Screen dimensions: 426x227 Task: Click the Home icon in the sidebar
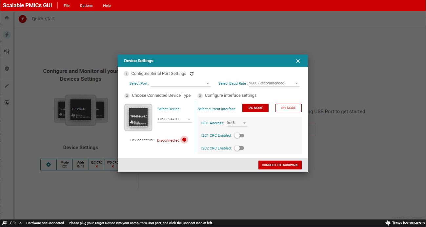7,18
